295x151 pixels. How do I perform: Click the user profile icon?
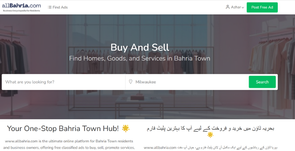228,7
